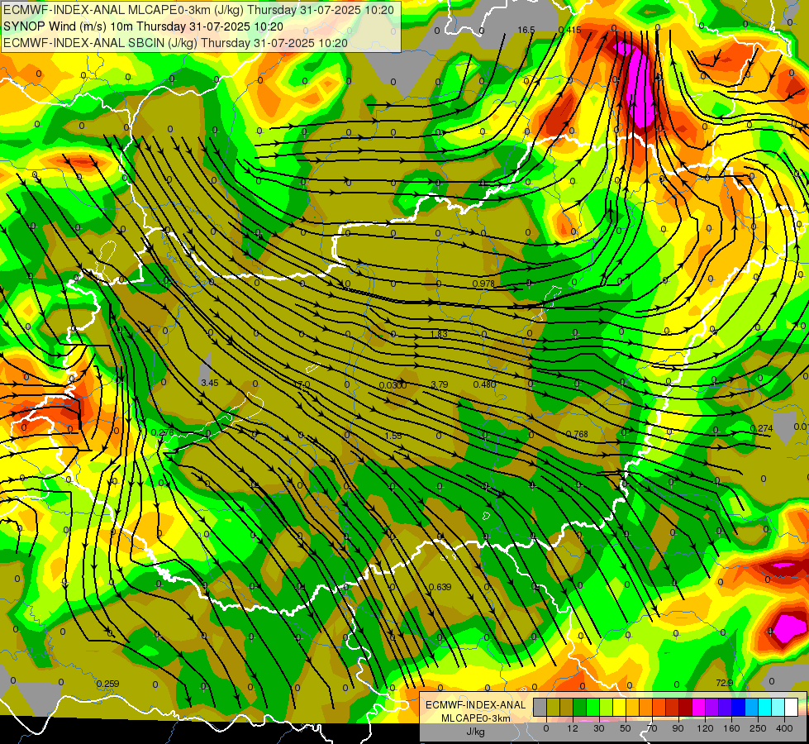
Task: Pick the dark red legend swatch
Action: (x=686, y=707)
